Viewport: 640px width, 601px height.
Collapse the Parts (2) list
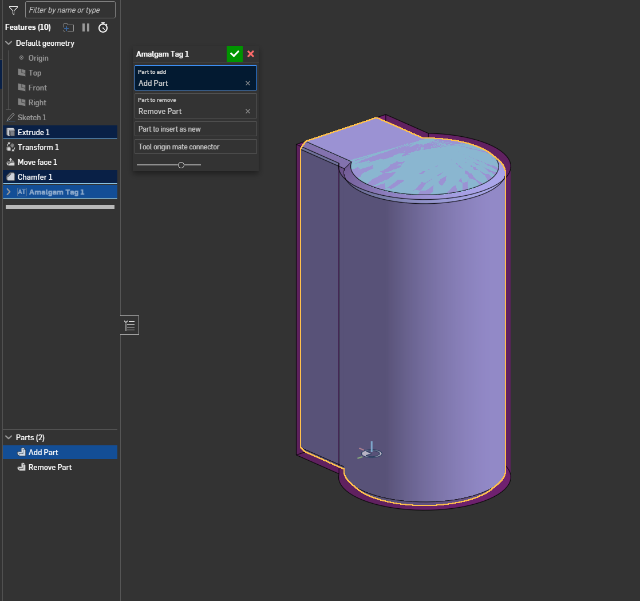(x=9, y=437)
